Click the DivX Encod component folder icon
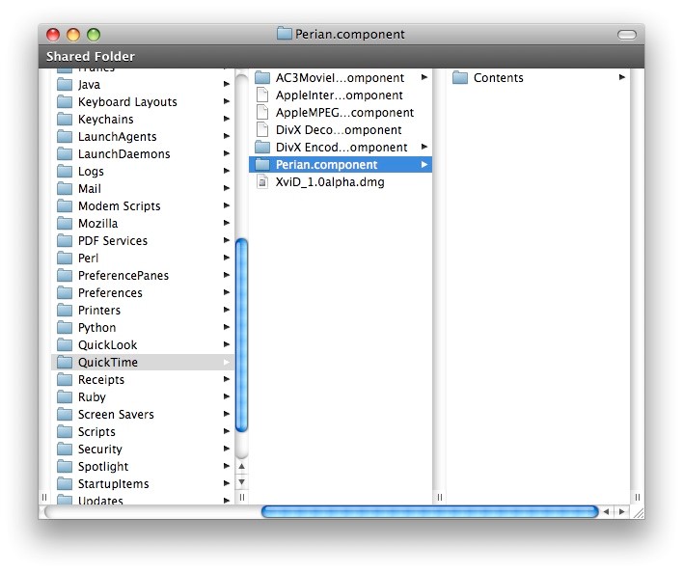The image size is (683, 572). tap(262, 147)
